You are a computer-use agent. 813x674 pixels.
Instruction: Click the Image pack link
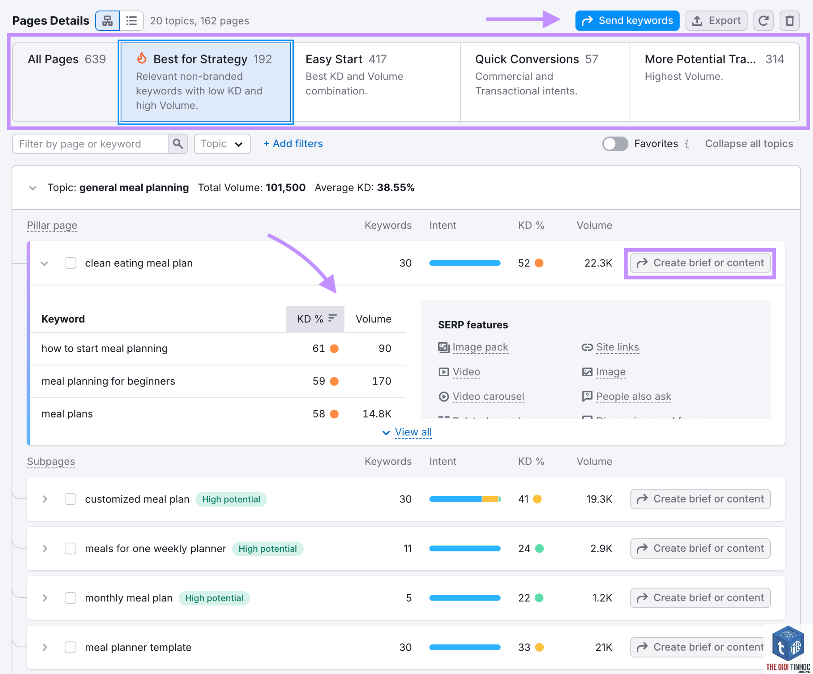480,347
